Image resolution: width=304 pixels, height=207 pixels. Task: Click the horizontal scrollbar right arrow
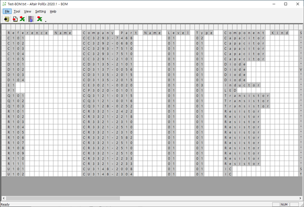301,199
